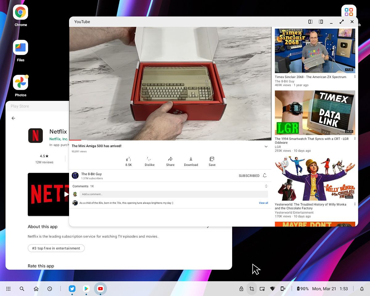Viewport: 370px width, 296px height.
Task: Open Chrome from the desktop
Action: [21, 13]
